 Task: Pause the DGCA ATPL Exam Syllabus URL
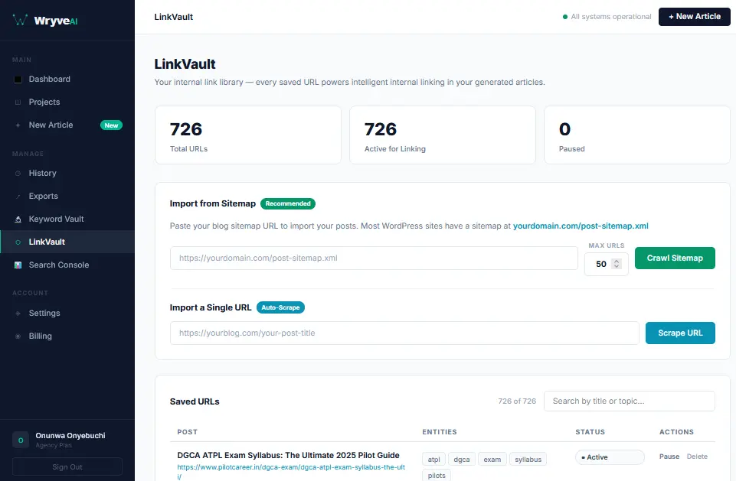[669, 457]
